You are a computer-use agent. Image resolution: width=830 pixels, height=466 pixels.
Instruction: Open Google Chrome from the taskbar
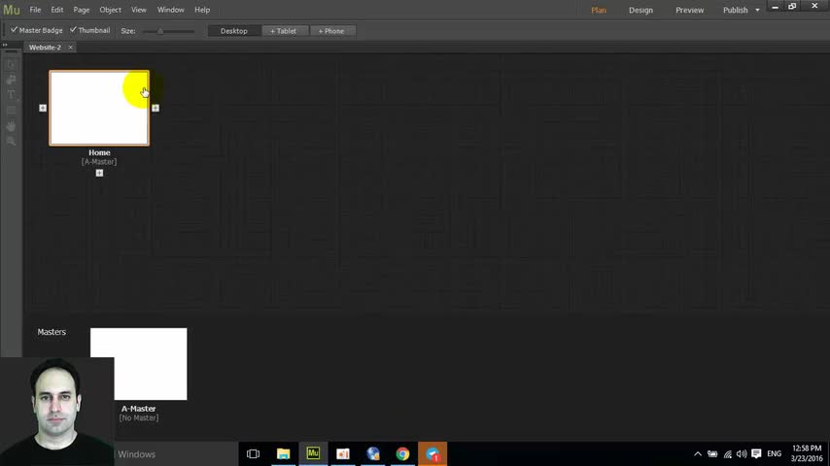pos(402,453)
